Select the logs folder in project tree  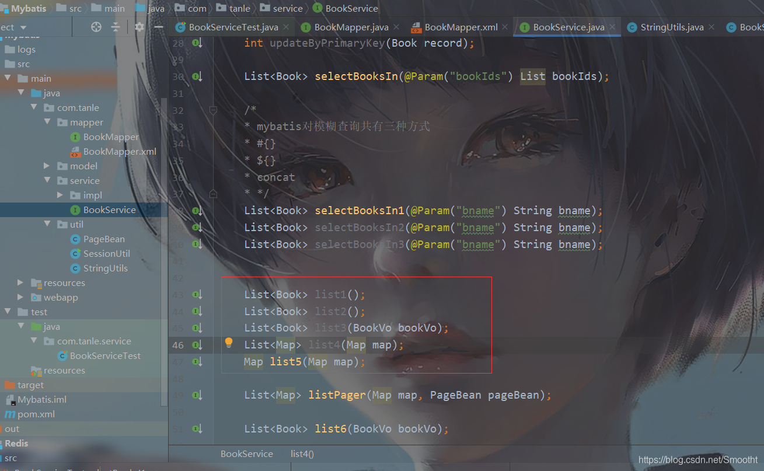pos(26,49)
